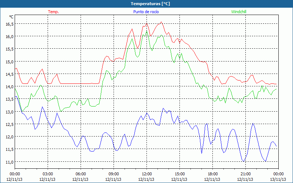Click the 13,5 y-axis value
The image size is (293, 183).
coord(10,99)
